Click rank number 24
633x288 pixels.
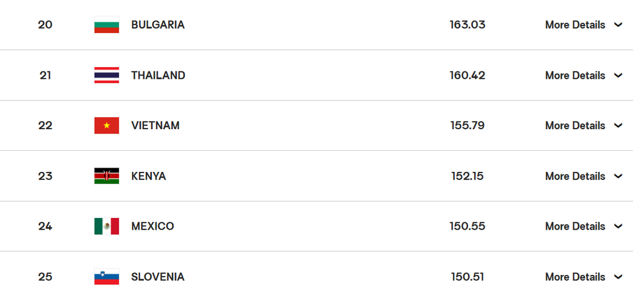pos(45,226)
